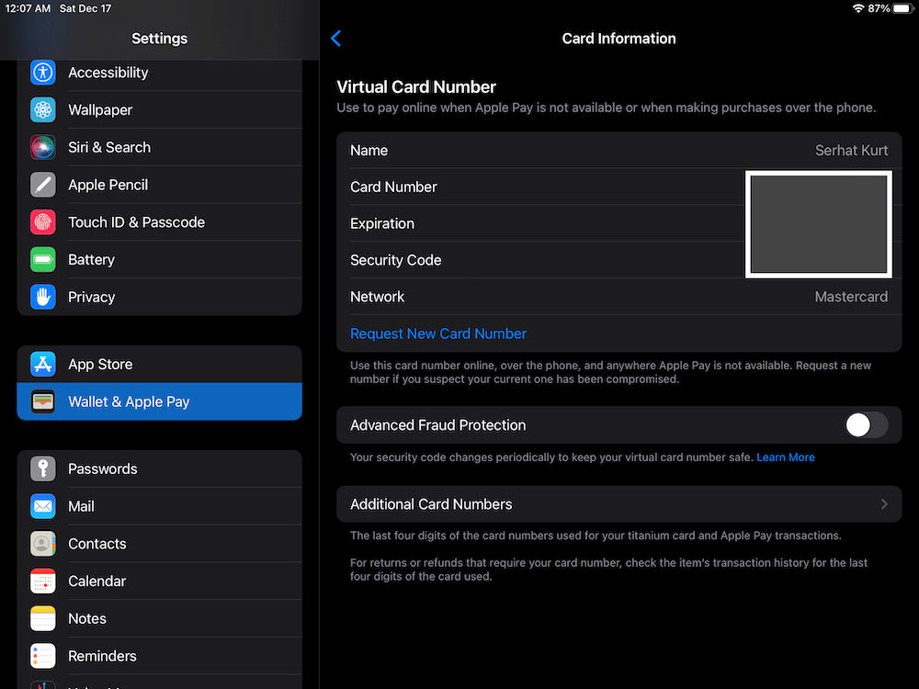Open Touch ID & Passcode settings
This screenshot has width=919, height=689.
click(159, 222)
